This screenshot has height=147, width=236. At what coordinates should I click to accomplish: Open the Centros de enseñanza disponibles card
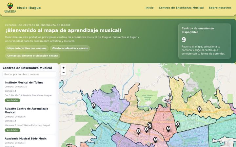[205, 41]
